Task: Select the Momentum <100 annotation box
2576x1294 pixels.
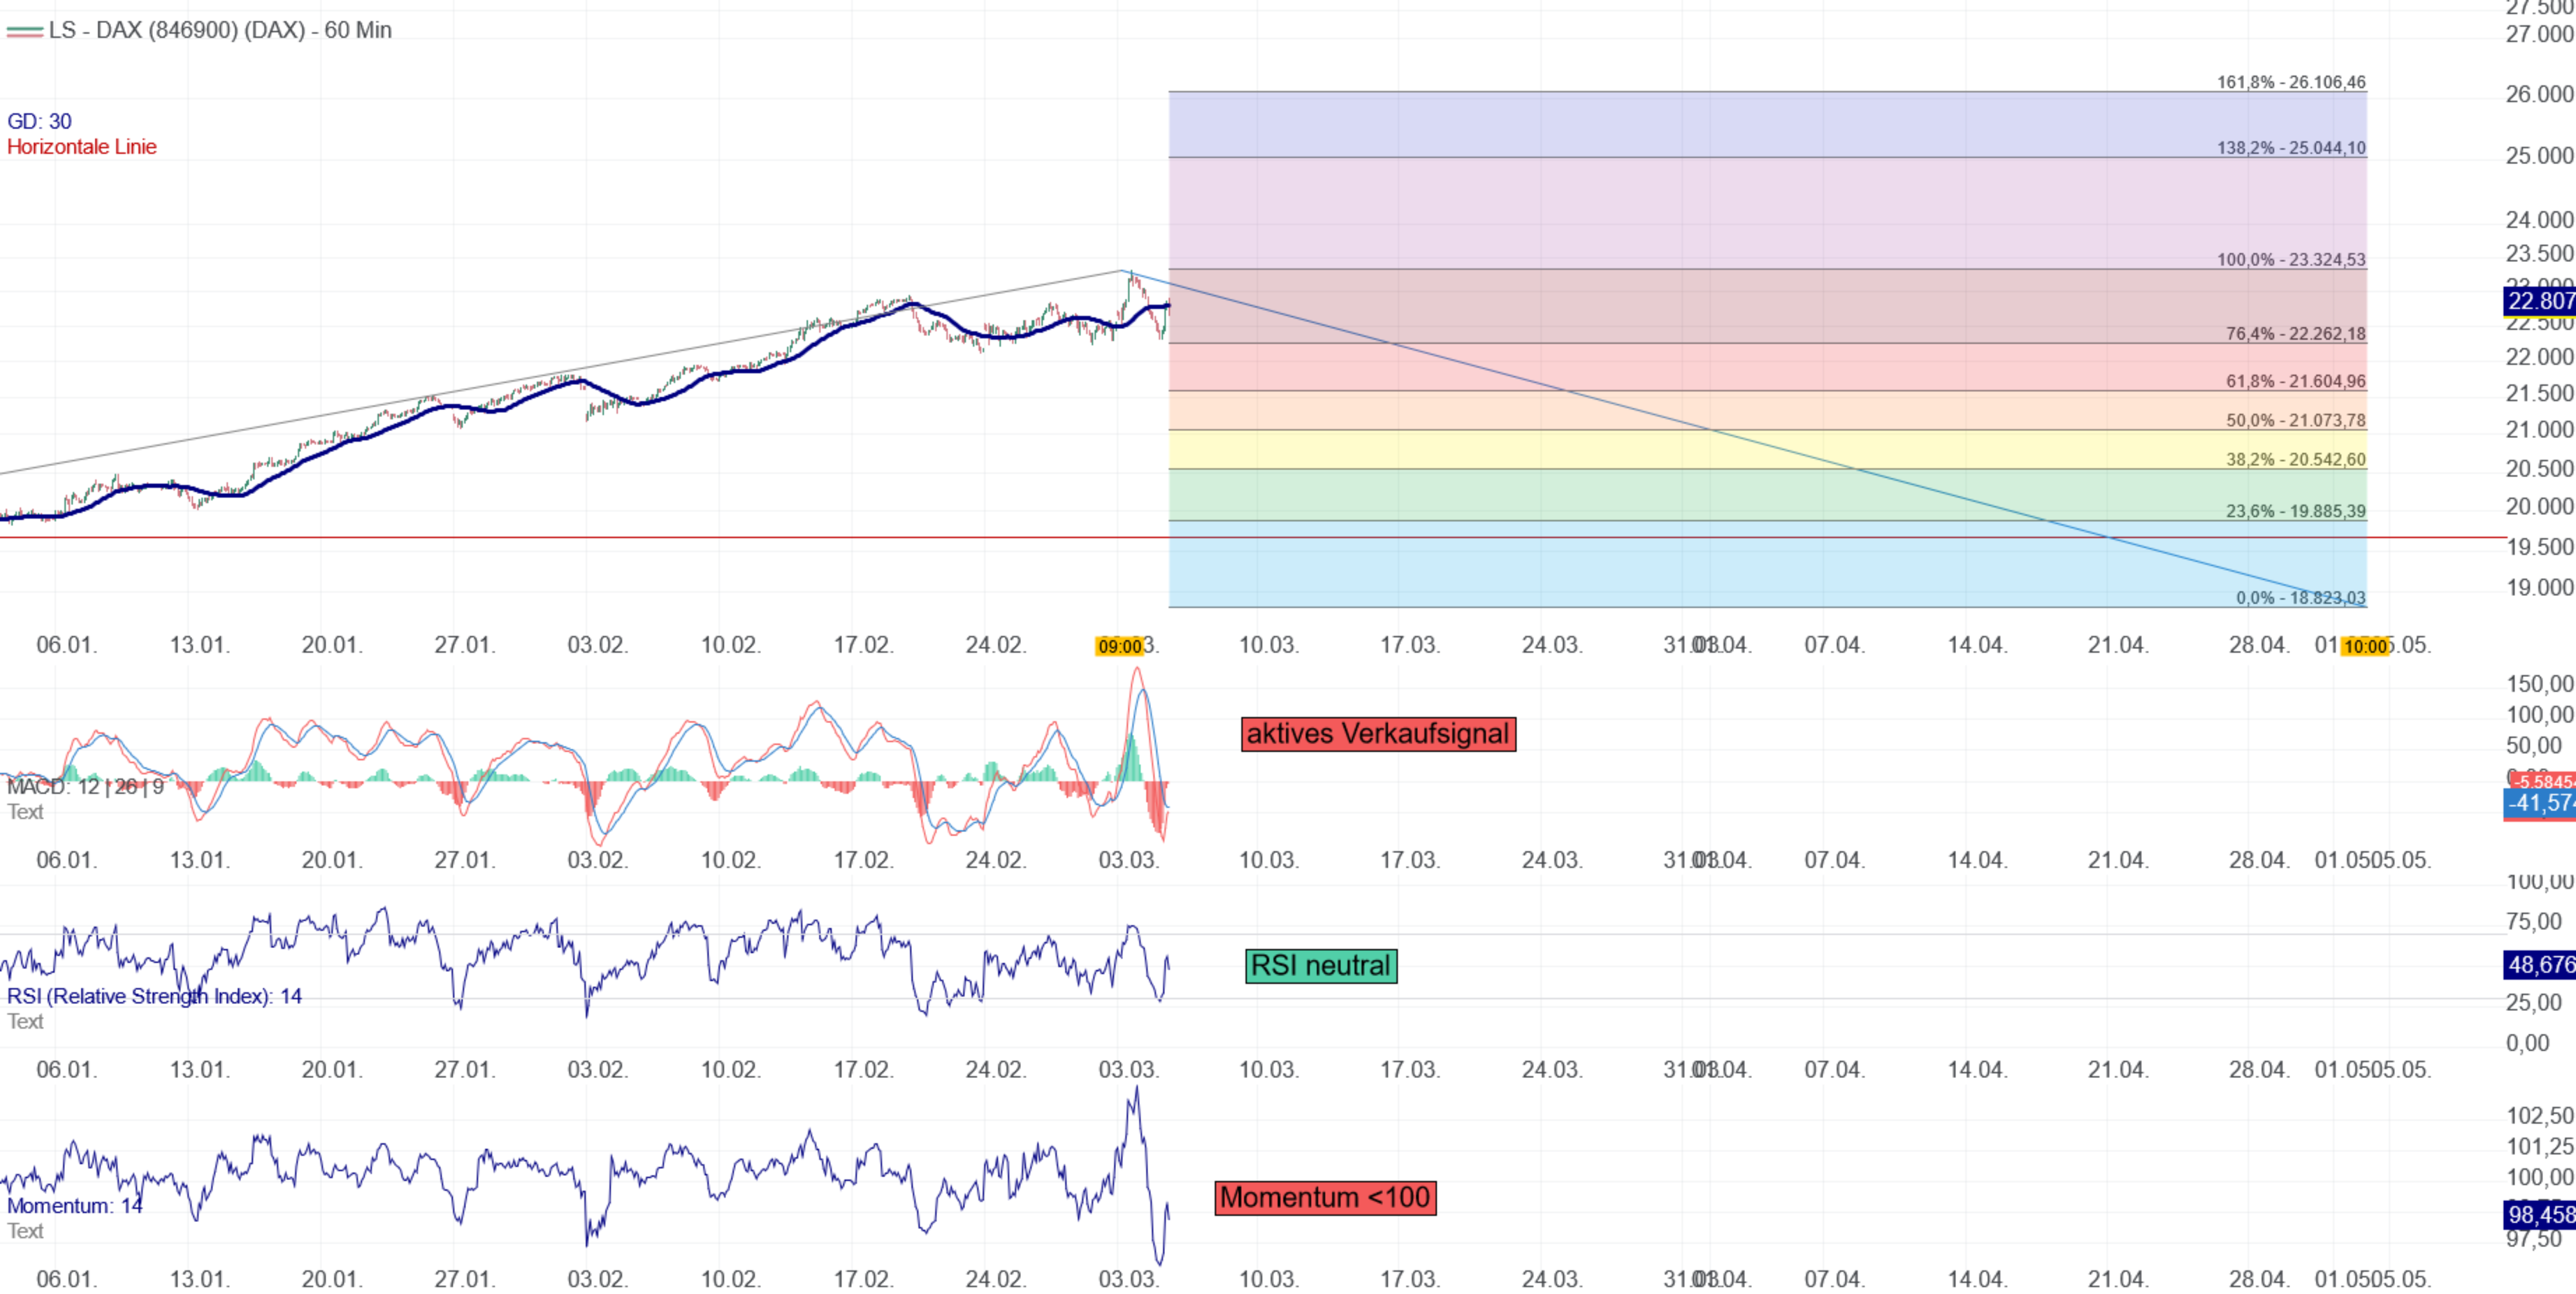Action: tap(1325, 1198)
